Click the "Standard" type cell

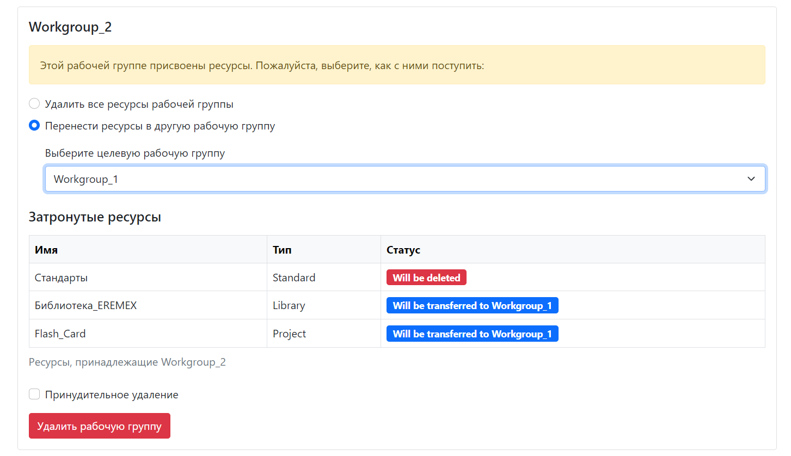click(294, 278)
